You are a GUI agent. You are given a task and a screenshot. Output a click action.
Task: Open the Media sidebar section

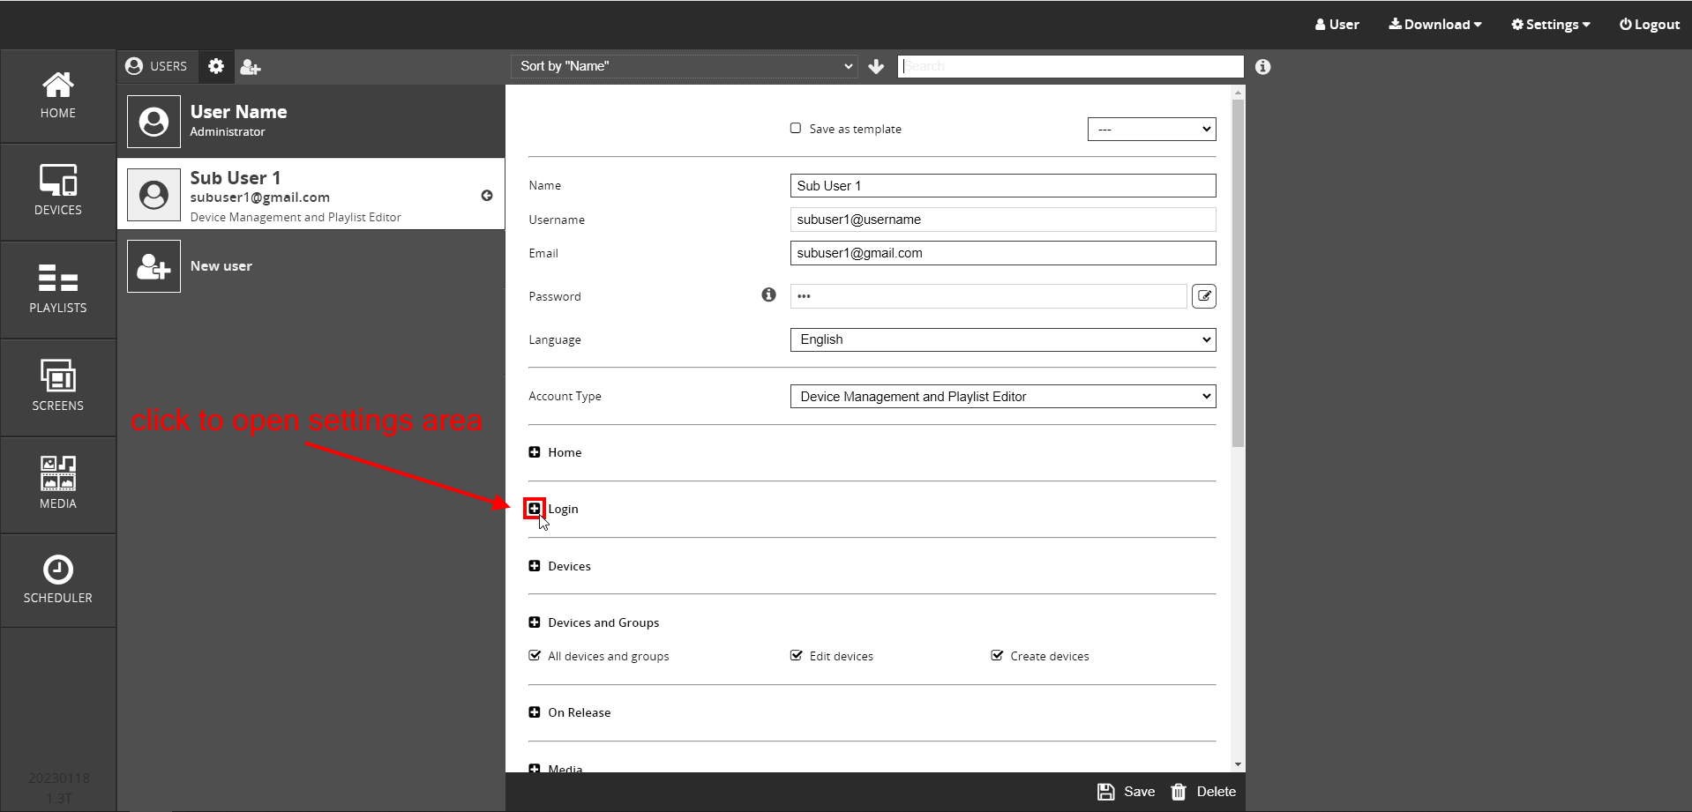click(58, 484)
